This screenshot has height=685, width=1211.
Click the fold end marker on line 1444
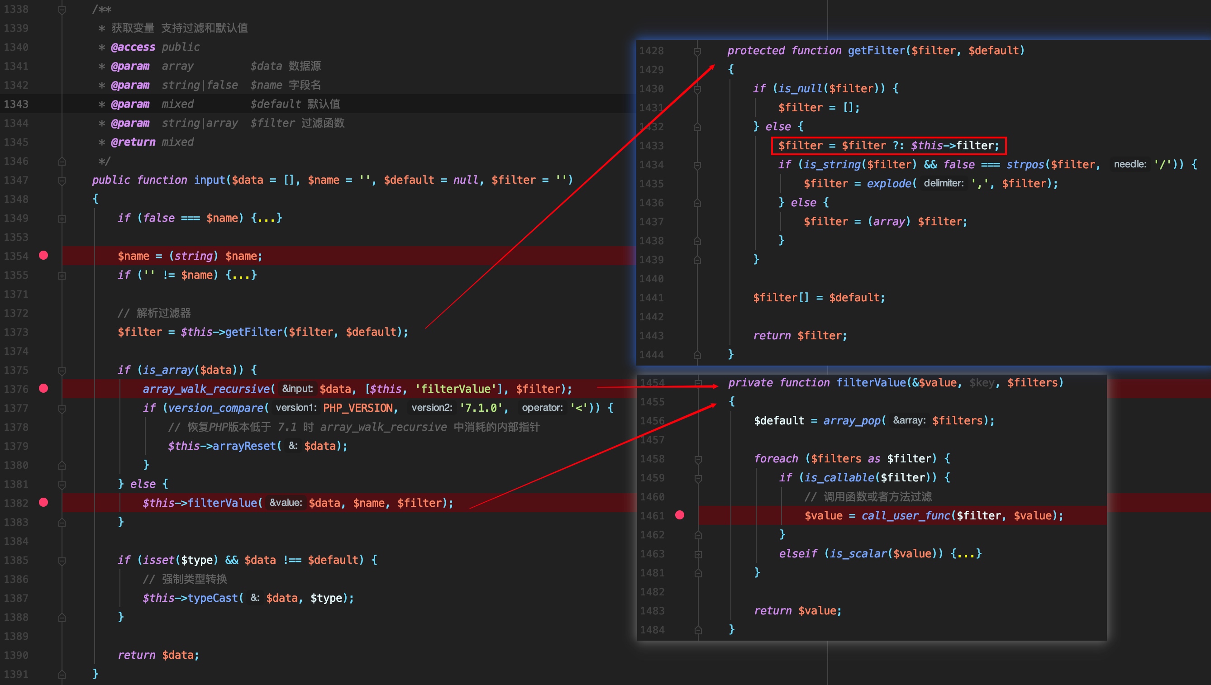tap(697, 355)
